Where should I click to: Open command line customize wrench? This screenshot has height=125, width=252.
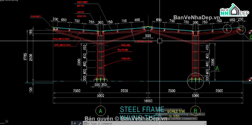[x=80, y=123]
